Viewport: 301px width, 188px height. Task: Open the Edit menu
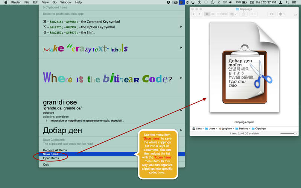(x=35, y=2)
